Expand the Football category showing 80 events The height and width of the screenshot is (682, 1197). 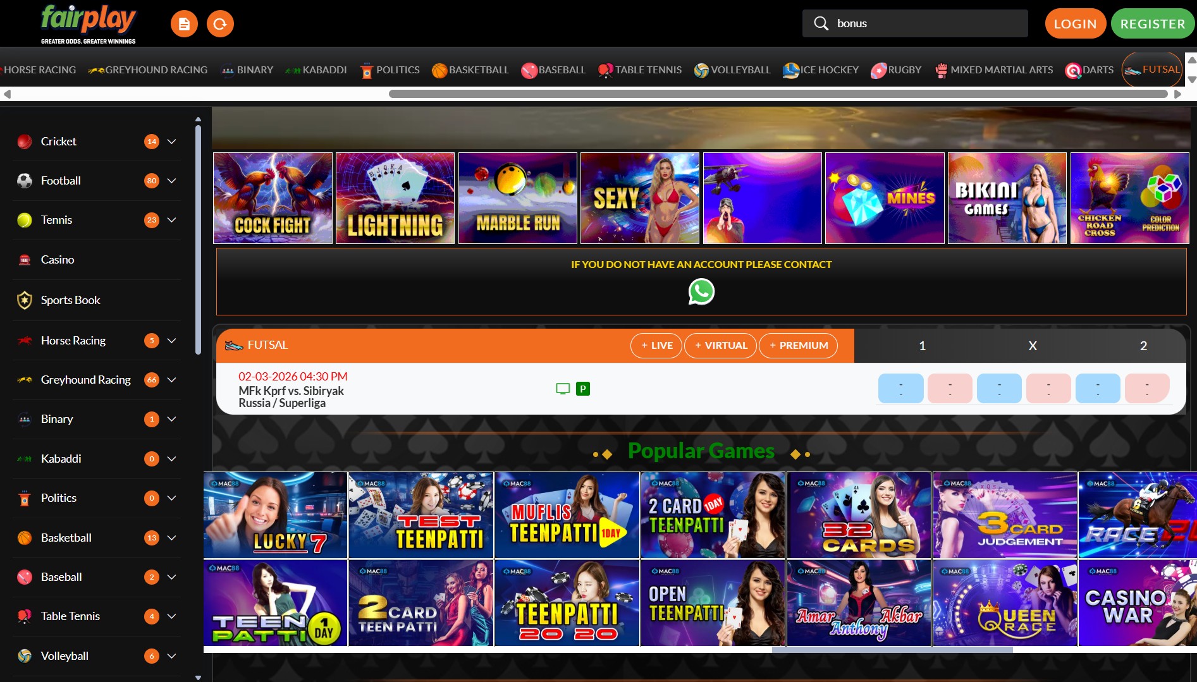tap(171, 181)
